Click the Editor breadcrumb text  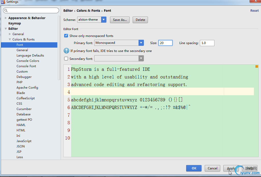pyautogui.click(x=68, y=10)
